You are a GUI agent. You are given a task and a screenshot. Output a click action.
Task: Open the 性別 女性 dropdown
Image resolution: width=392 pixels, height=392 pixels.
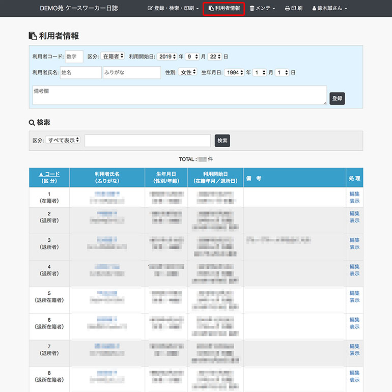188,72
